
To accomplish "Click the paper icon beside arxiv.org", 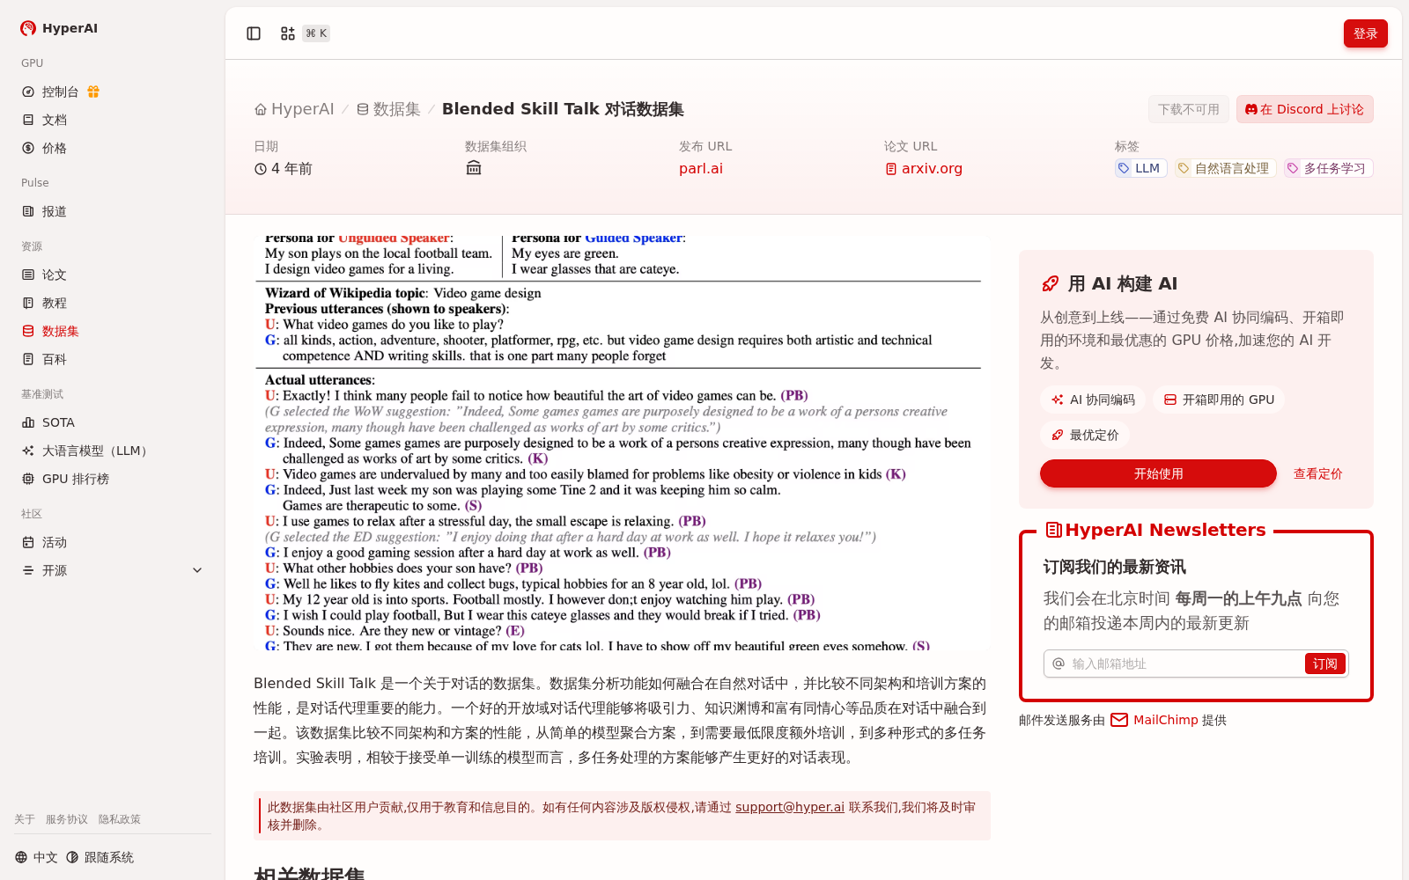I will coord(891,169).
